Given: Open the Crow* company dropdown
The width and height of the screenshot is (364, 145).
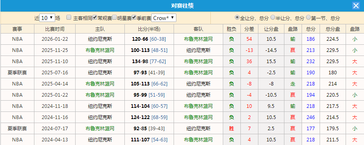Looking at the screenshot, I should click(164, 18).
